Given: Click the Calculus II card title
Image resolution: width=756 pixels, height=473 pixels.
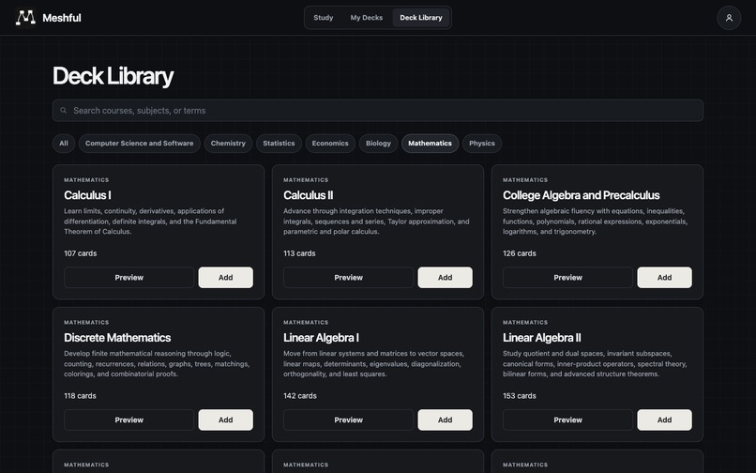Looking at the screenshot, I should coord(308,195).
